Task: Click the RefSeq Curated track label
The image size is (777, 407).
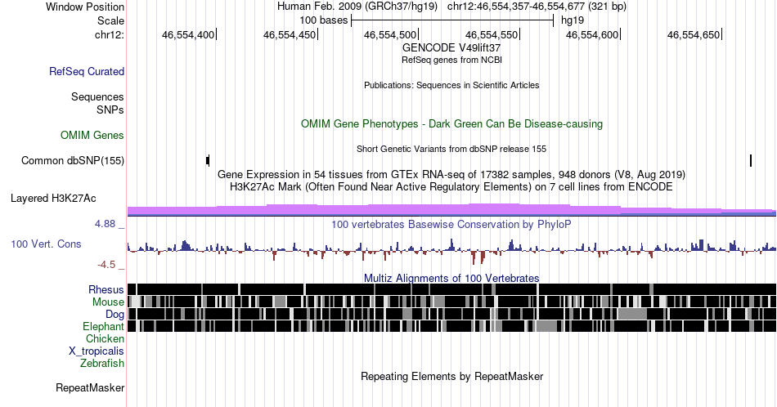Action: point(87,71)
